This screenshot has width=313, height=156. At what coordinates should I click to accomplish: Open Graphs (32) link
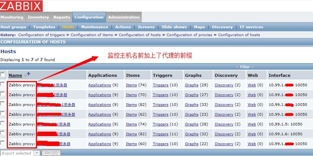[192, 134]
